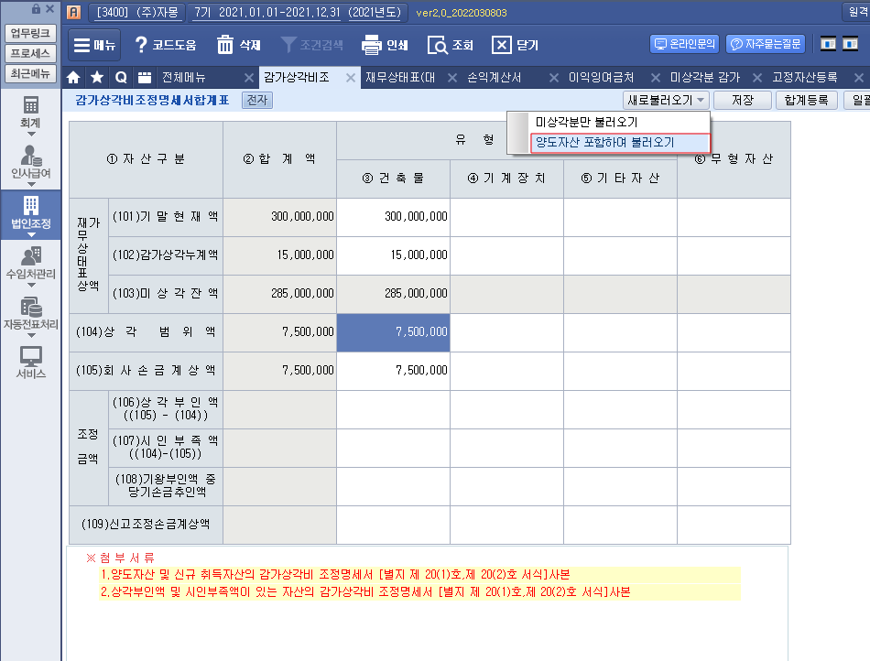Click the lock icon in the sidebar header

pos(36,9)
